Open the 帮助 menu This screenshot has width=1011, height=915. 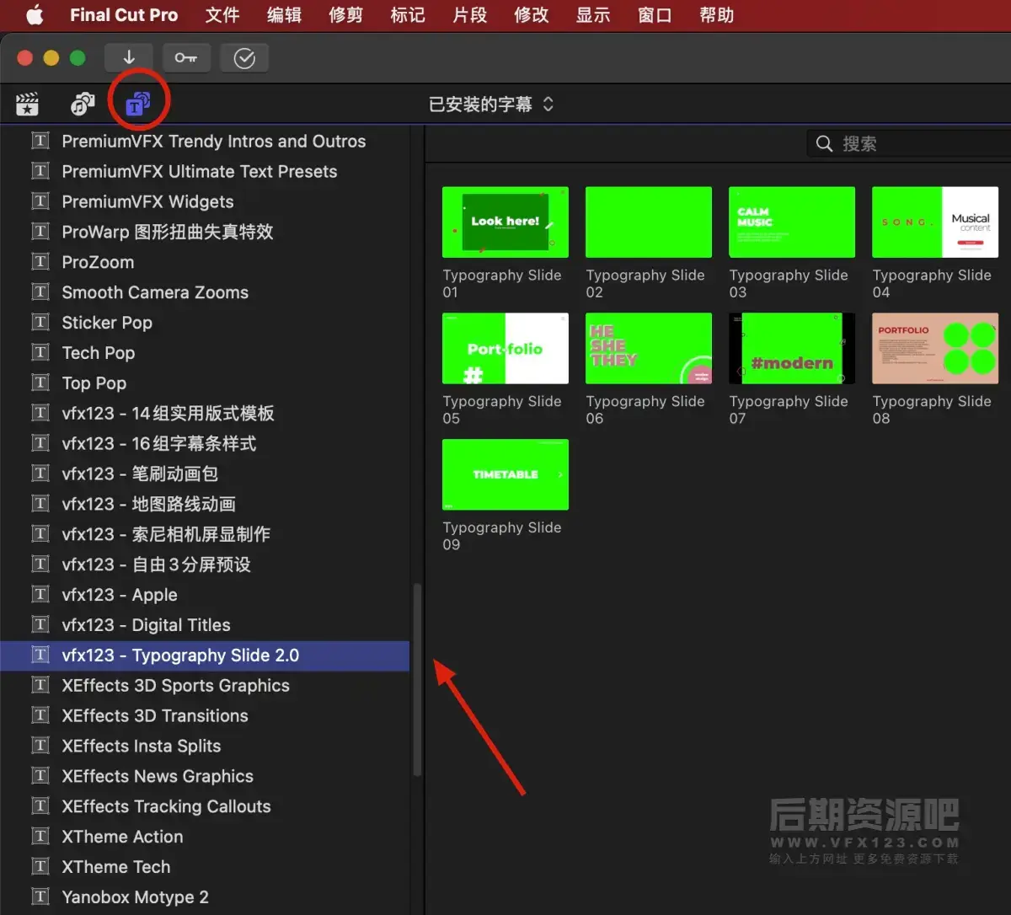coord(716,15)
